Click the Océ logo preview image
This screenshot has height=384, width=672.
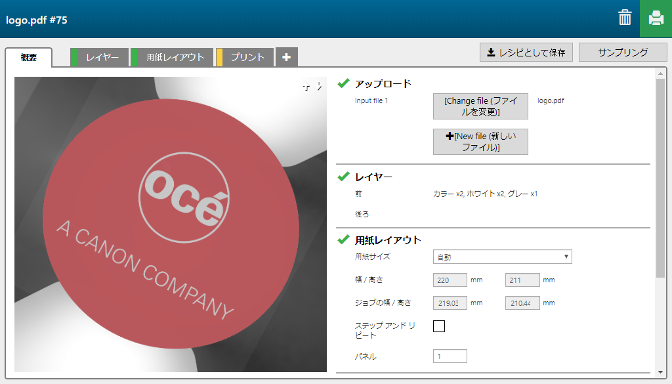click(x=171, y=224)
